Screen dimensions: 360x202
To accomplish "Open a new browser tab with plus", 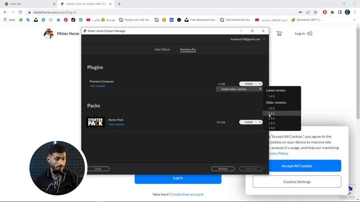I will coord(119,4).
